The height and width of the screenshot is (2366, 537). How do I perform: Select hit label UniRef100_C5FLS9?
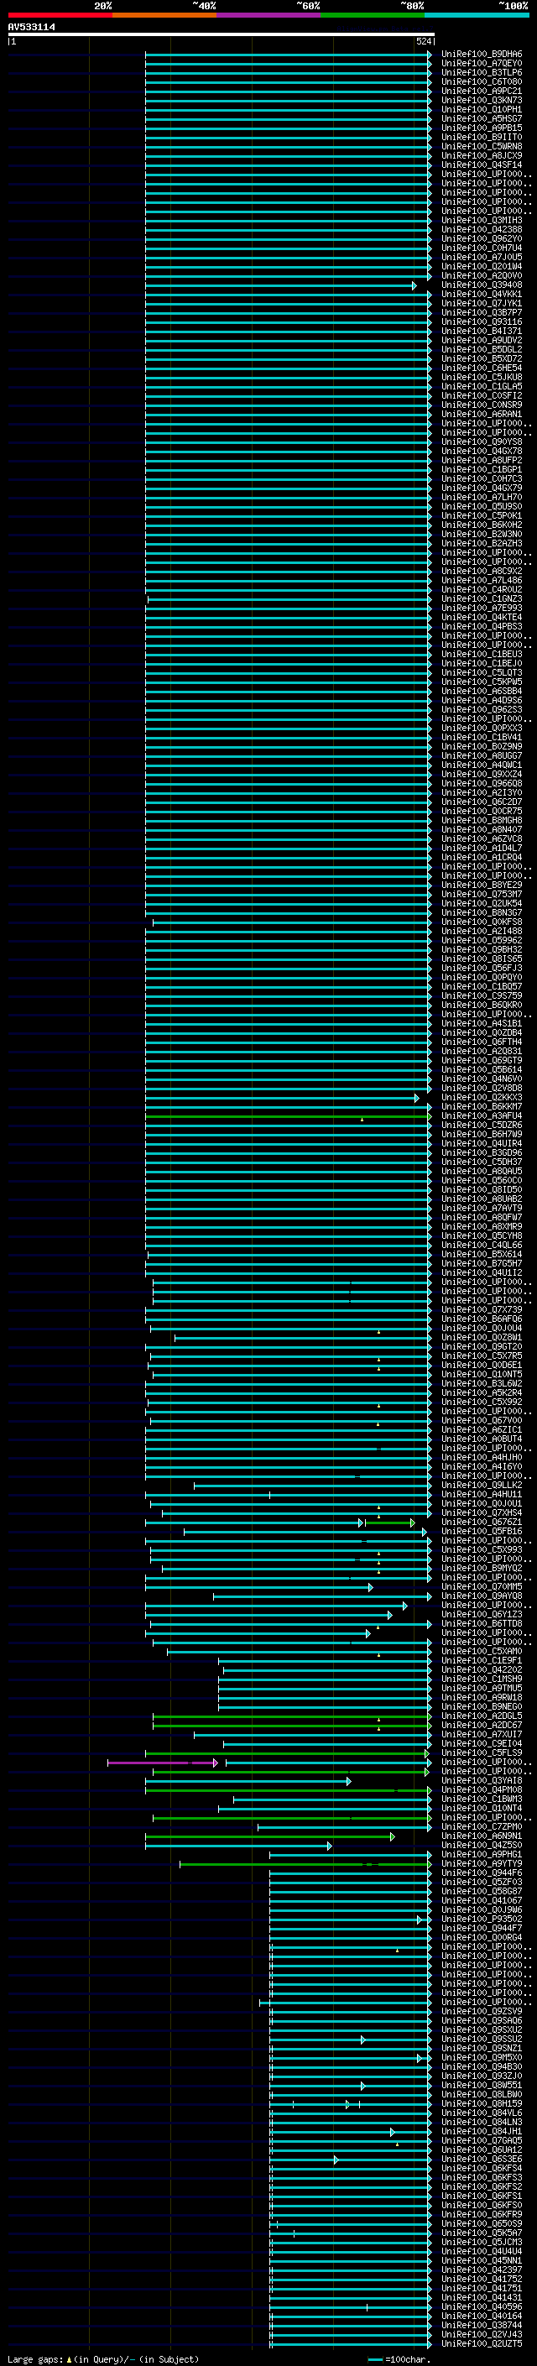(x=482, y=1752)
